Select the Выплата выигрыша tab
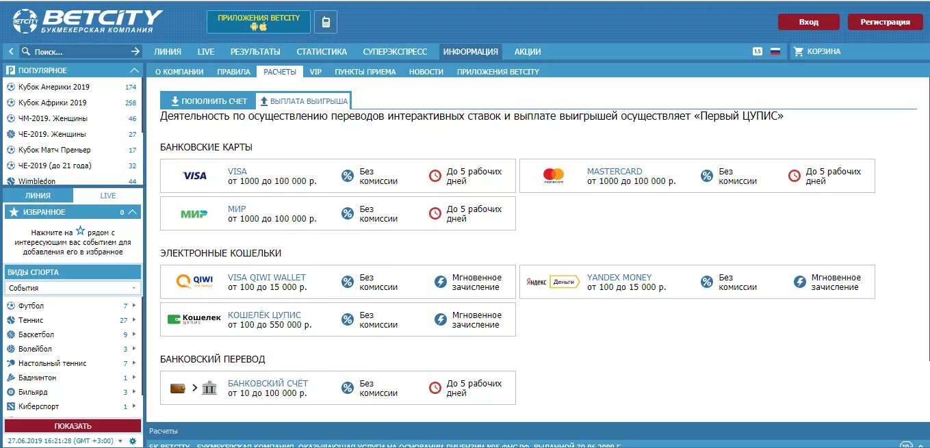Image resolution: width=930 pixels, height=448 pixels. (x=304, y=101)
